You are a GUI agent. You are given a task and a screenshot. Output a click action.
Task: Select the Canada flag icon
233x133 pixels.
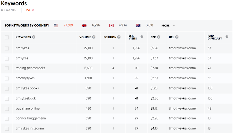pos(111,25)
